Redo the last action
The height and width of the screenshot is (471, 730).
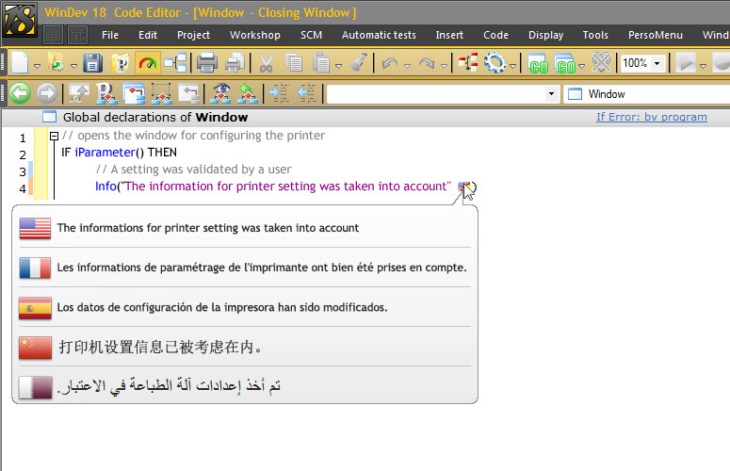pyautogui.click(x=427, y=63)
